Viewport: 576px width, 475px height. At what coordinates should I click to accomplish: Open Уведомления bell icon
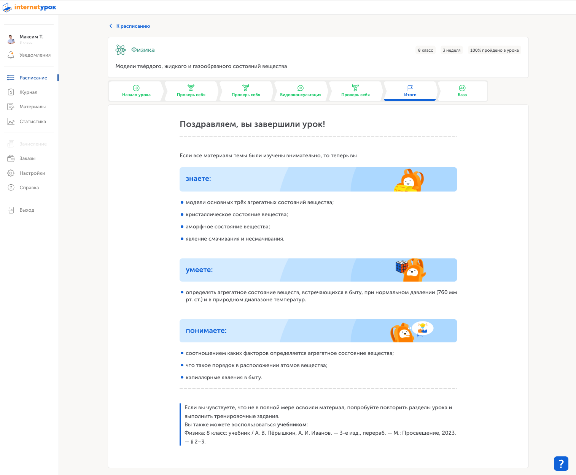(x=11, y=55)
